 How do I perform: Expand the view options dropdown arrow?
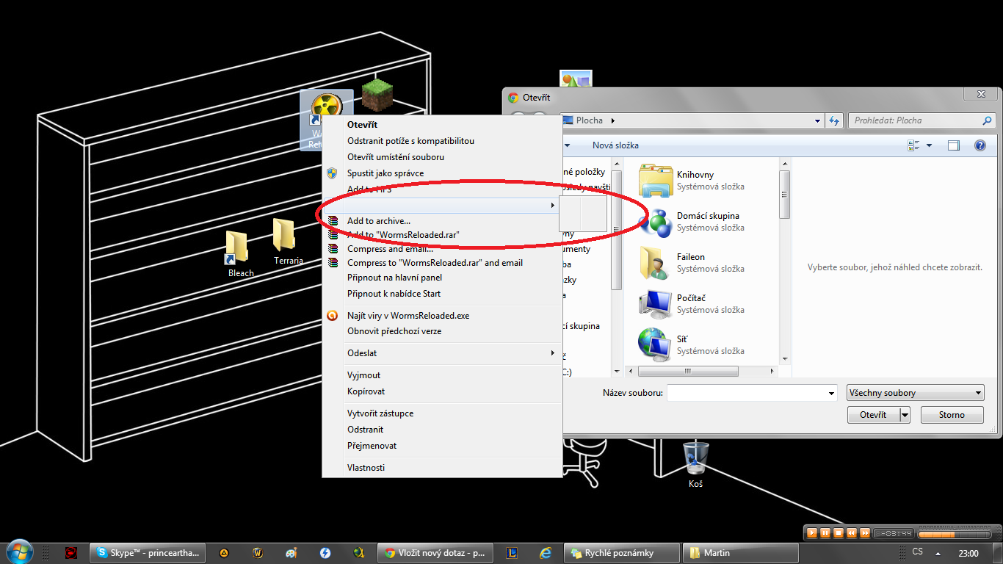point(930,145)
